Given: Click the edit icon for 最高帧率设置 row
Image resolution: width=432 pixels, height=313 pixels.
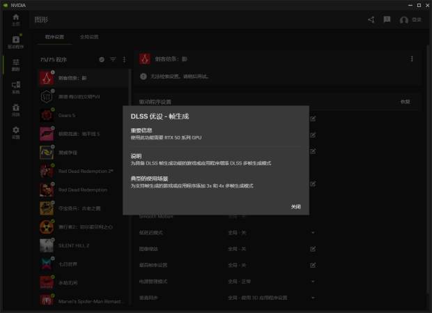Looking at the screenshot, I should [x=313, y=265].
